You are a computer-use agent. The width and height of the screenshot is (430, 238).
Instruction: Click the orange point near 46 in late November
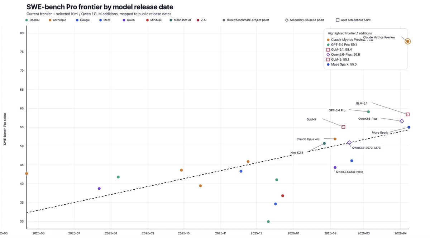pyautogui.click(x=248, y=162)
